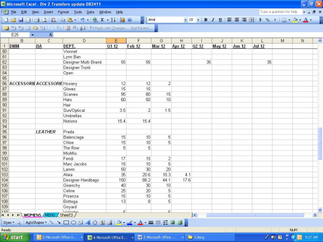Toggle Bold formatting

pyautogui.click(x=206, y=20)
